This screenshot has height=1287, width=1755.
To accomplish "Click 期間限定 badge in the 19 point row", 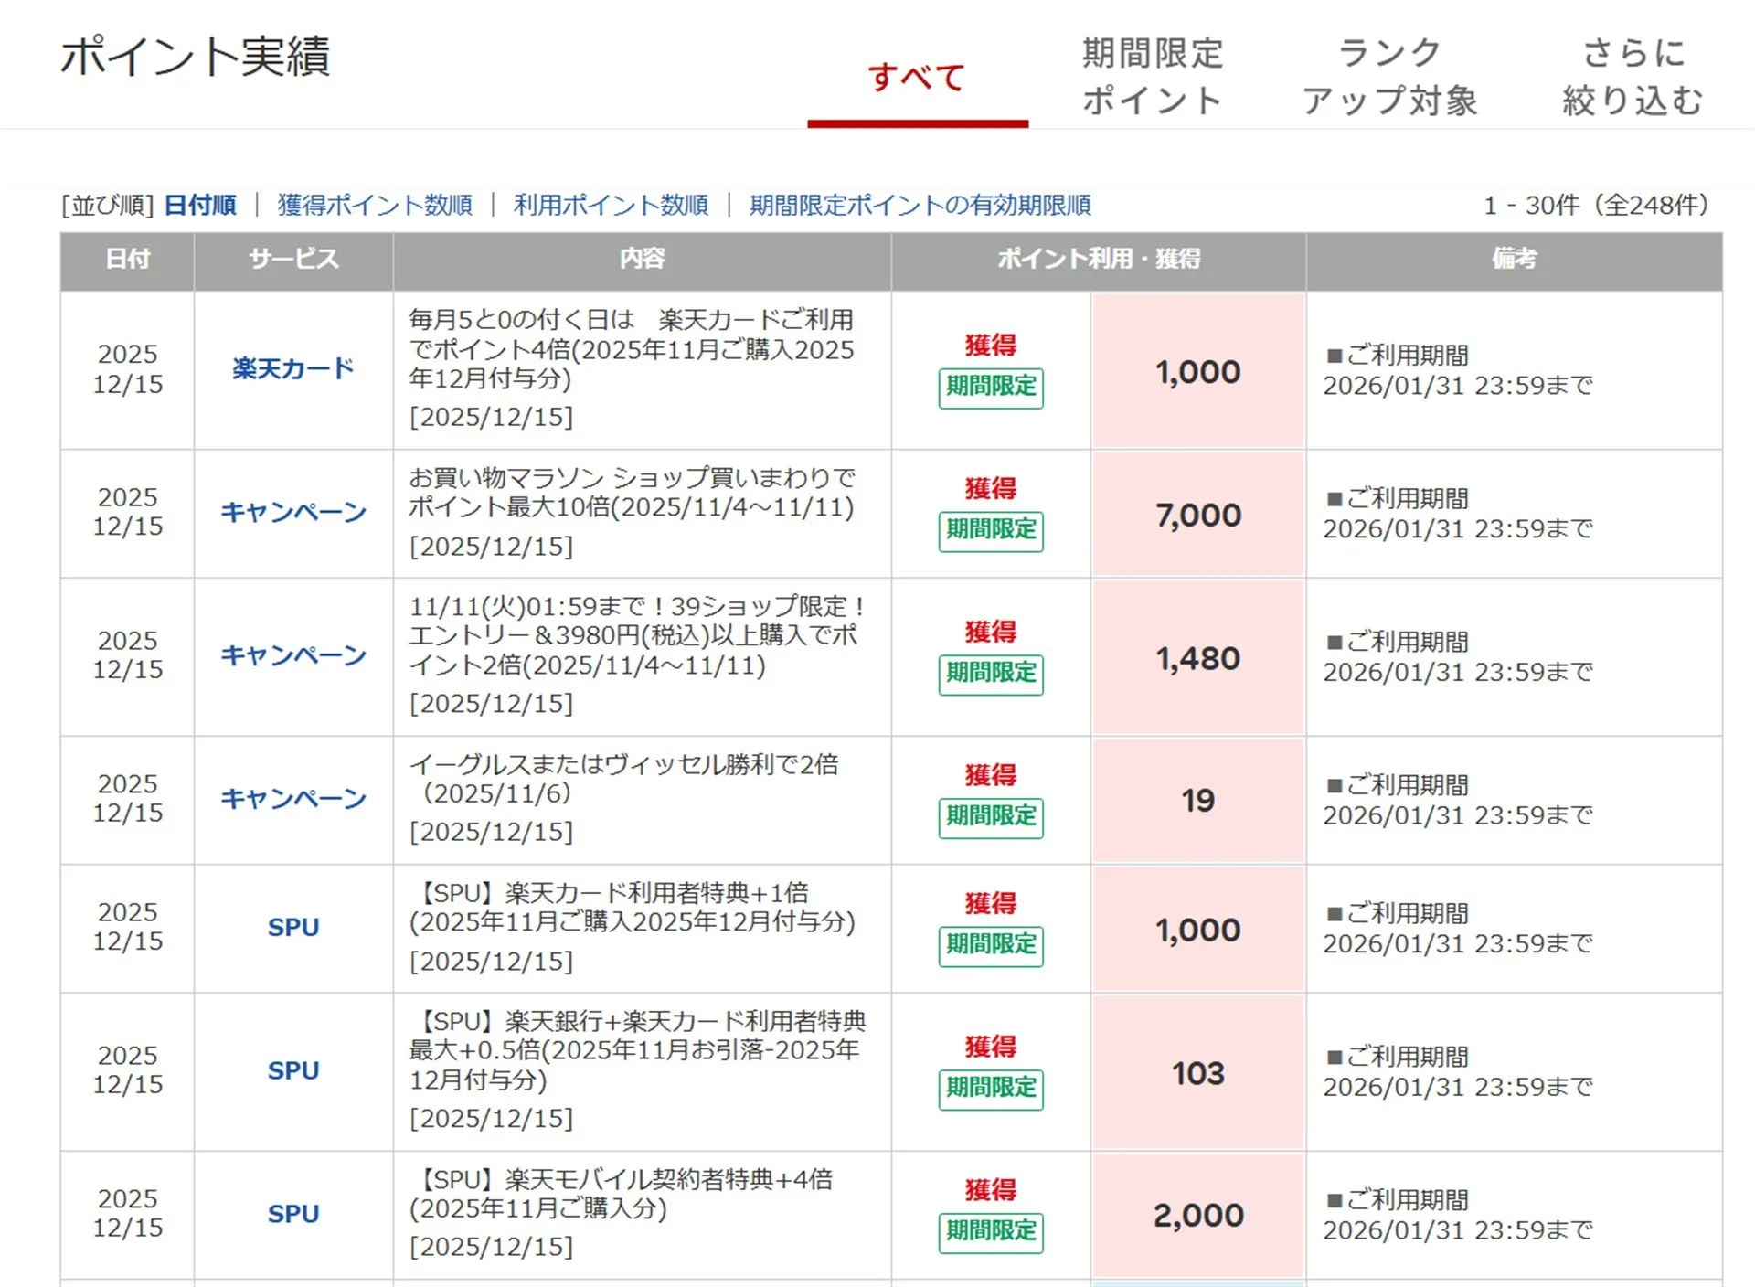I will click(991, 816).
